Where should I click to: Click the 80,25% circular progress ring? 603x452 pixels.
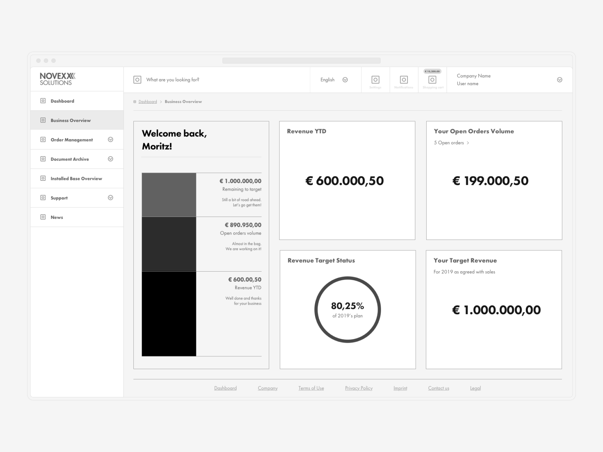[x=347, y=310]
